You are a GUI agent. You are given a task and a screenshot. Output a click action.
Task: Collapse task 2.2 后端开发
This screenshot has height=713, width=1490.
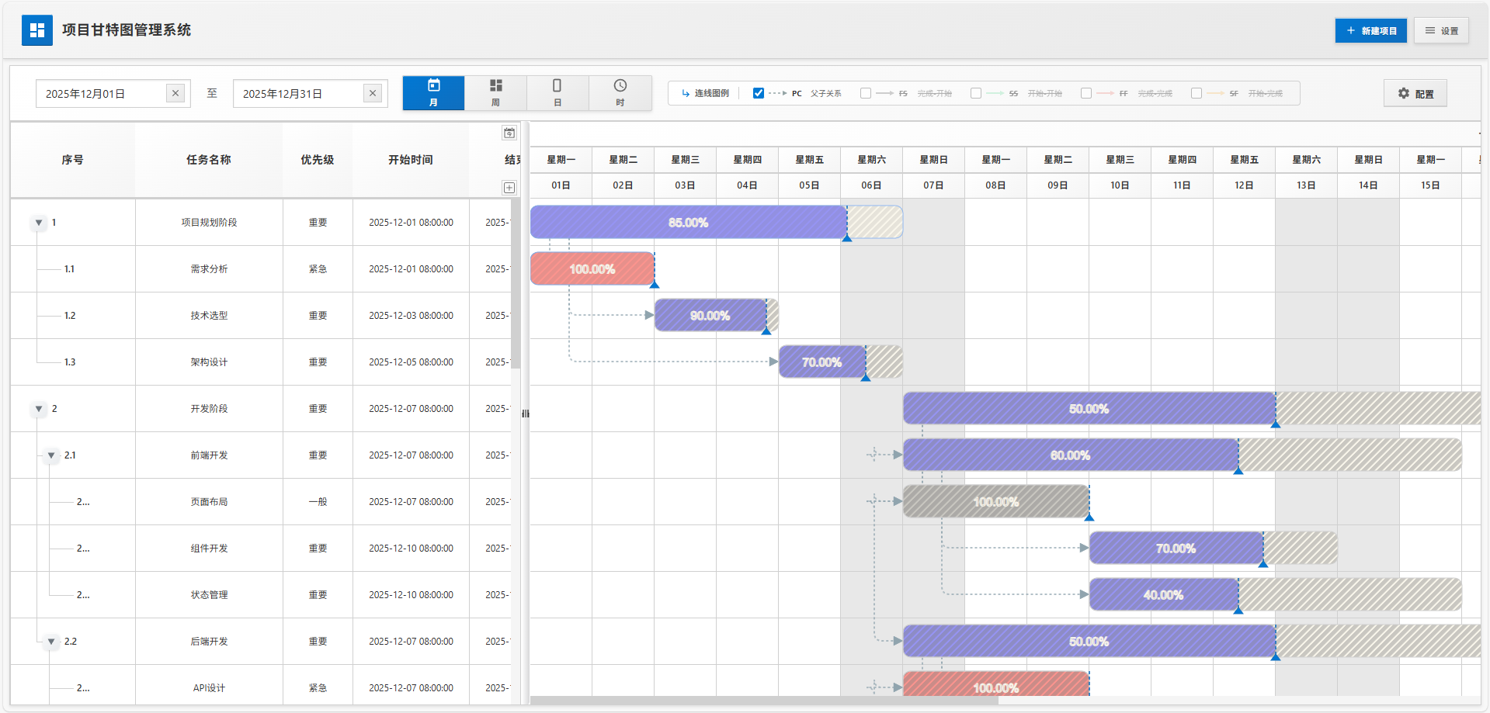[51, 642]
